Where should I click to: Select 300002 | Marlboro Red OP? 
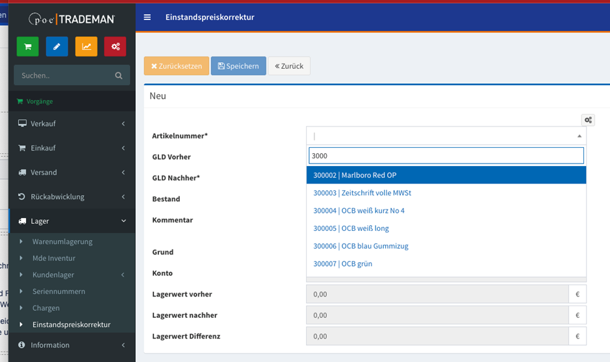(x=446, y=175)
